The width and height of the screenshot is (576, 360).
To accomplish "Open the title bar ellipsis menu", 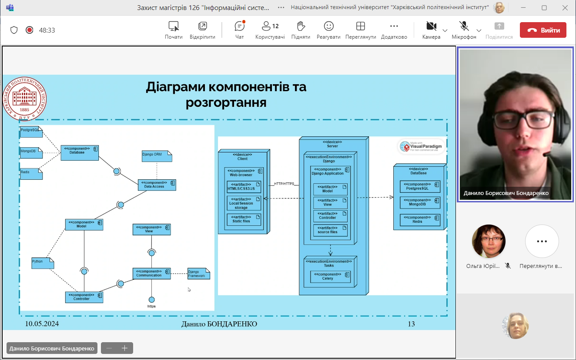I will coord(281,7).
